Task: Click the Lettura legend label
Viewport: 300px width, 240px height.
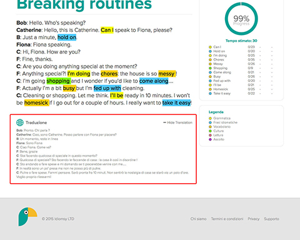Action: (218, 135)
